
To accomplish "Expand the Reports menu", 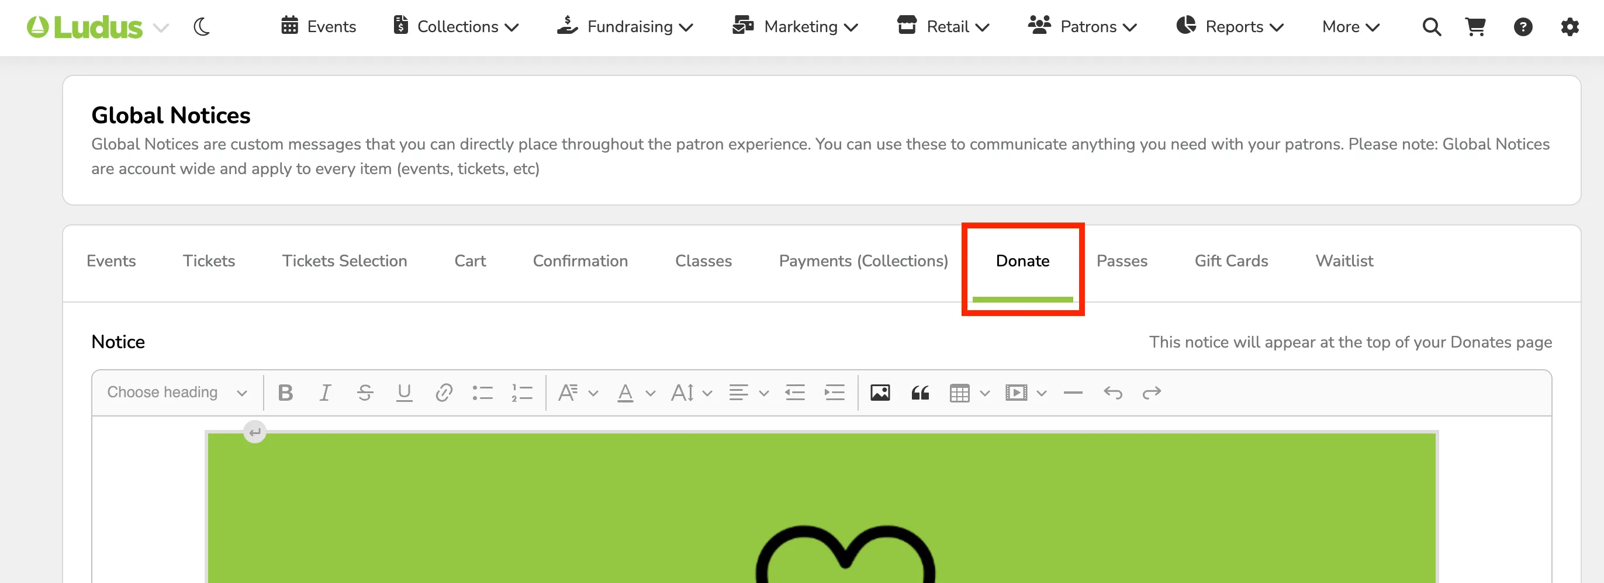I will point(1230,26).
